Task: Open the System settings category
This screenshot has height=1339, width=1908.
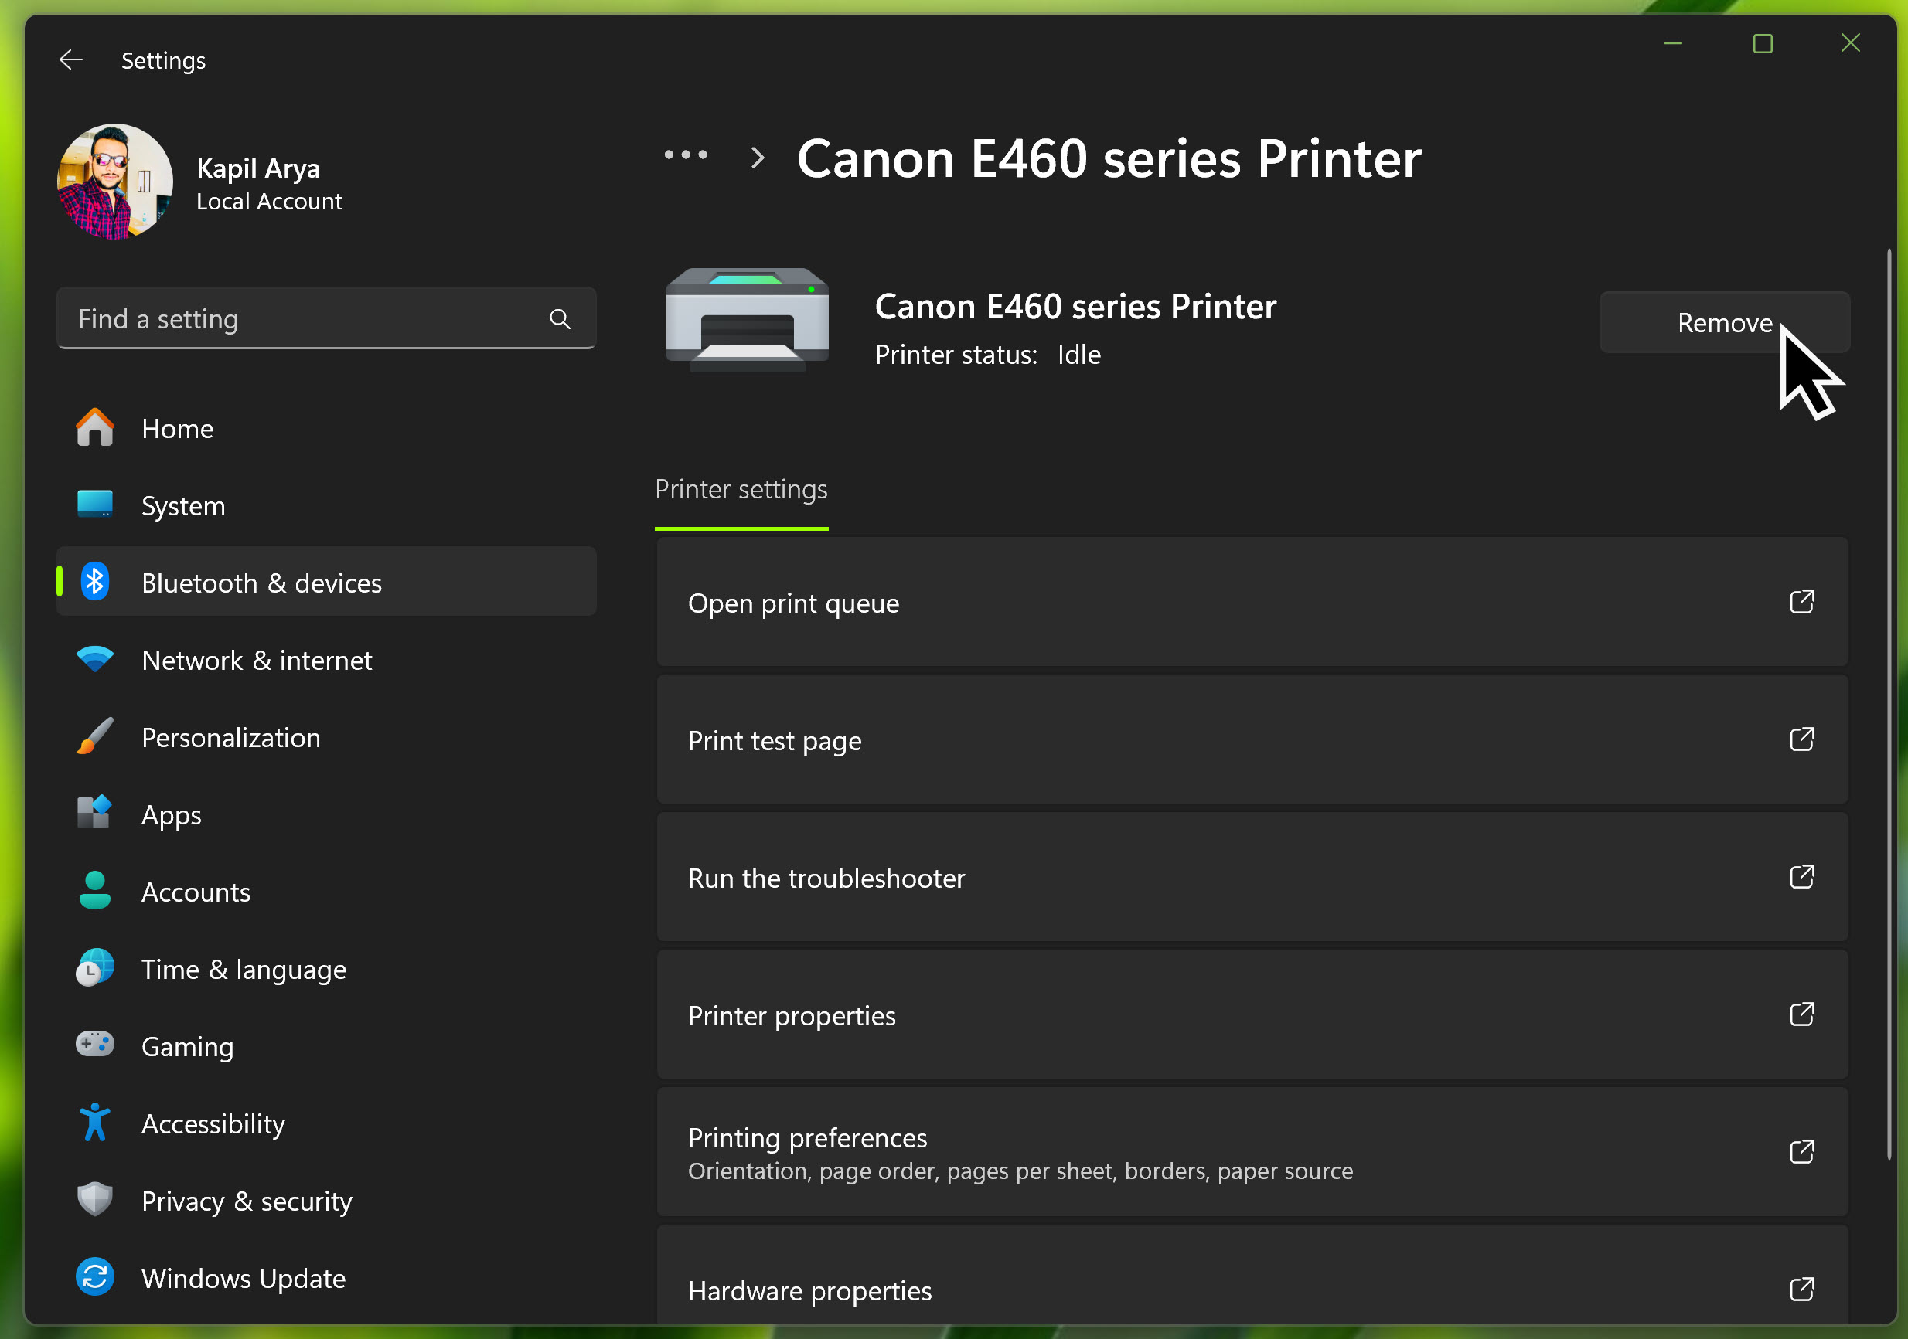Action: [x=182, y=506]
